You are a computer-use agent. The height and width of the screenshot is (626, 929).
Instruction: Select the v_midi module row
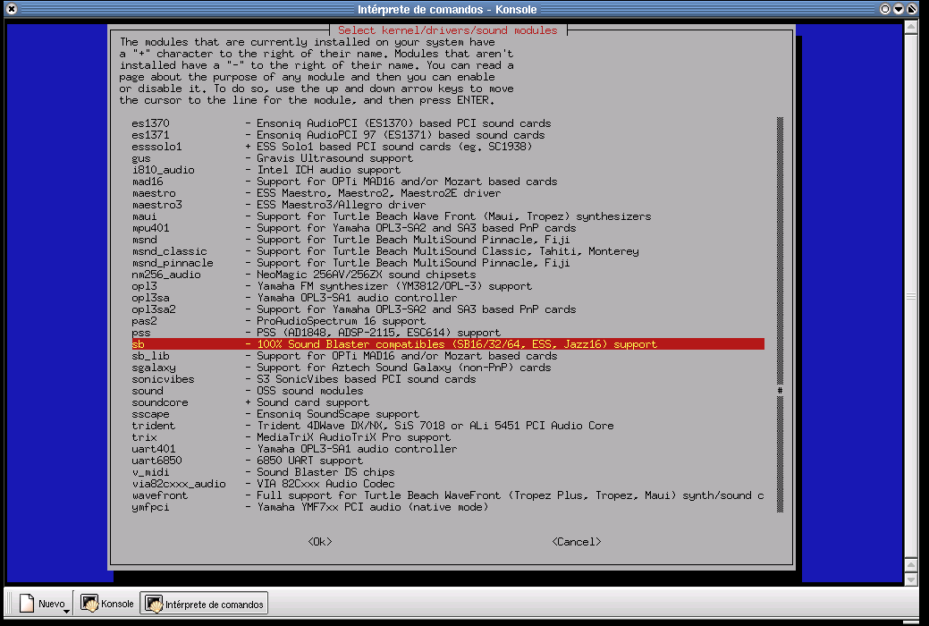pos(448,472)
